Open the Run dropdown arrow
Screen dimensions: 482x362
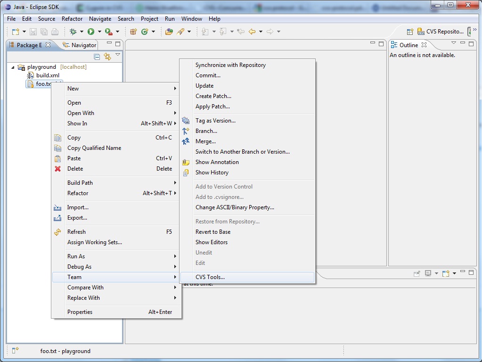pyautogui.click(x=99, y=32)
